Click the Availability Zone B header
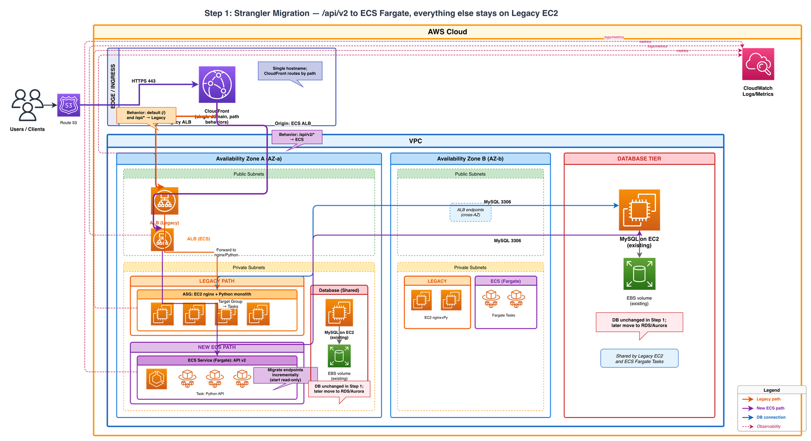Viewport: 811px width, 441px height. [470, 159]
